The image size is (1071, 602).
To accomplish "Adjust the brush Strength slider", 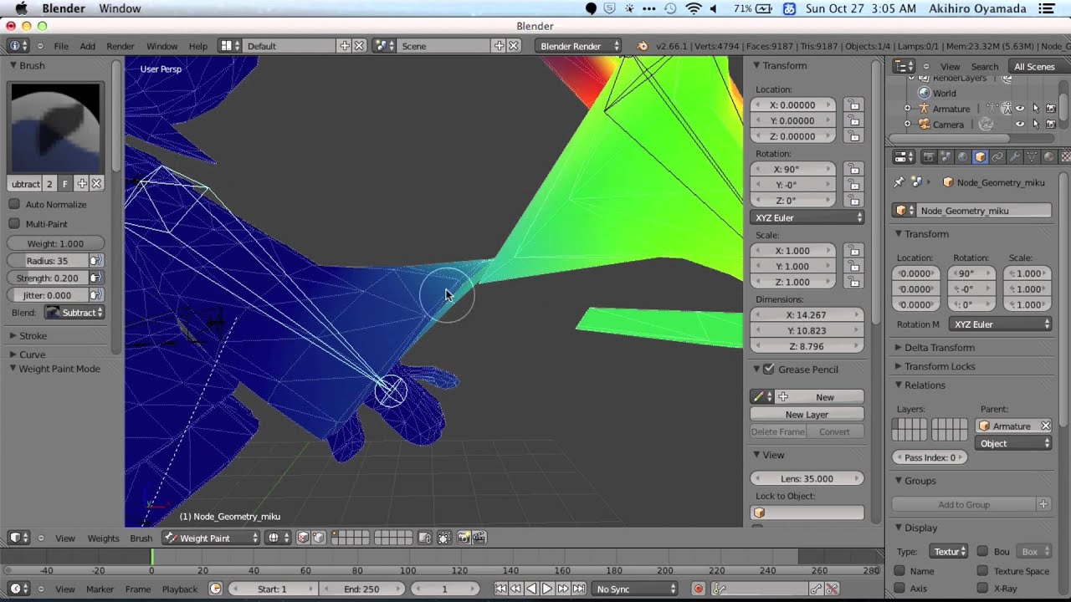I will 48,278.
